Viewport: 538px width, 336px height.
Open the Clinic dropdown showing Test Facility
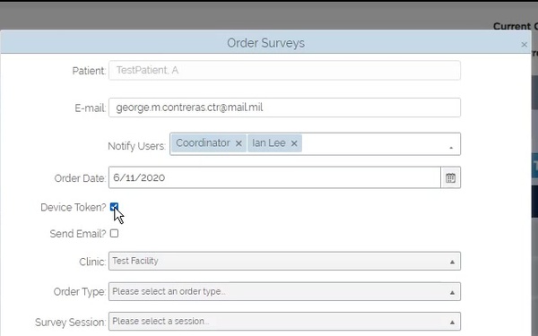tap(284, 262)
